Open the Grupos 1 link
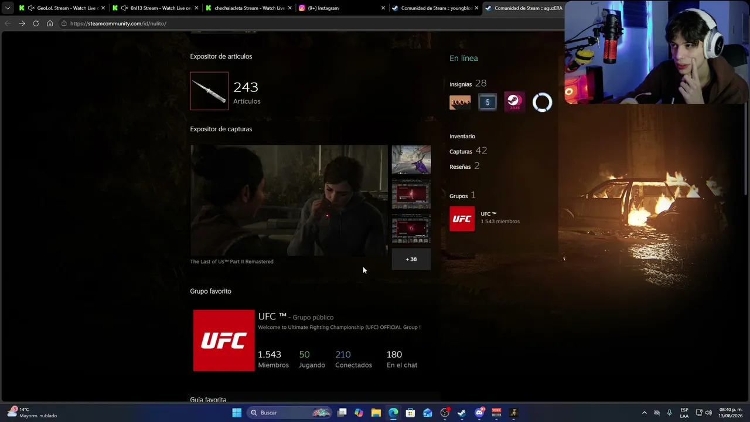750x422 pixels. tap(462, 196)
